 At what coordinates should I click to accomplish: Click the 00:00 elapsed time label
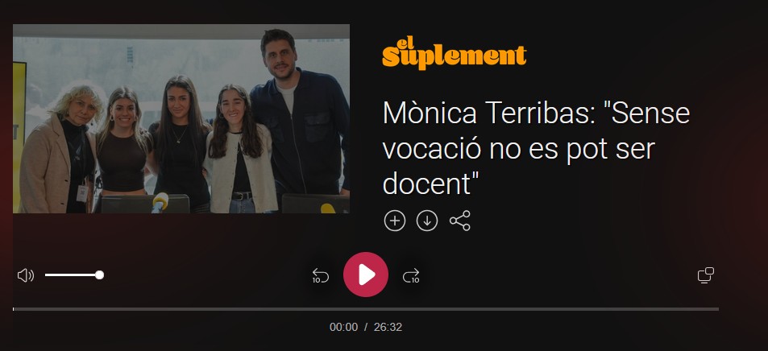click(x=344, y=327)
